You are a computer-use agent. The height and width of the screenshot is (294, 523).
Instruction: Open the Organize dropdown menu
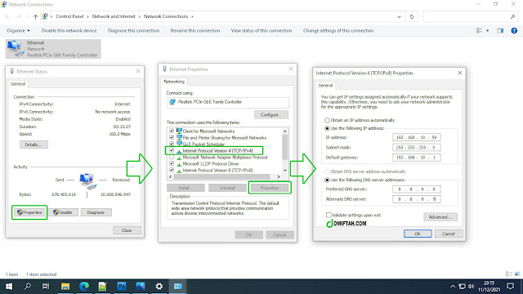point(18,31)
